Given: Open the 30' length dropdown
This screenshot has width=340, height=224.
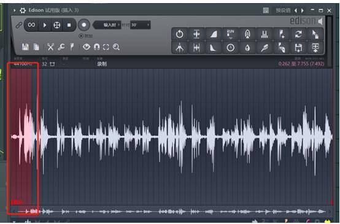Looking at the screenshot, I should click(x=141, y=25).
